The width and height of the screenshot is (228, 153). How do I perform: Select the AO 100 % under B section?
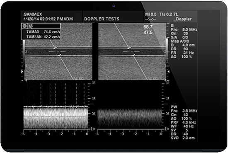[181, 57]
